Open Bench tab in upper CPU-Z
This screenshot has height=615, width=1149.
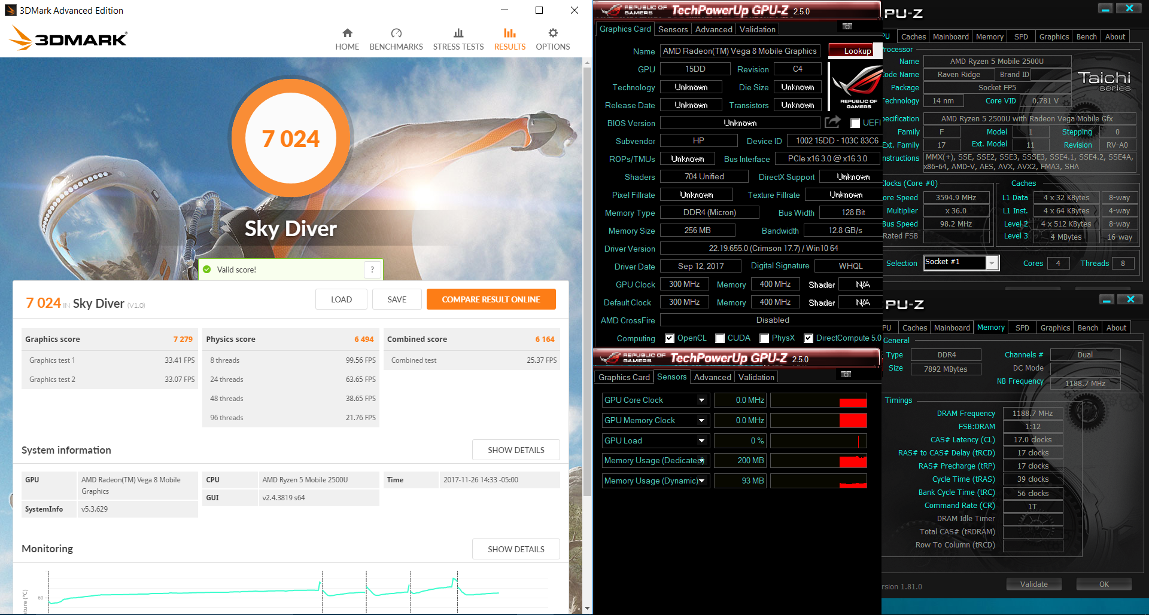click(x=1086, y=36)
